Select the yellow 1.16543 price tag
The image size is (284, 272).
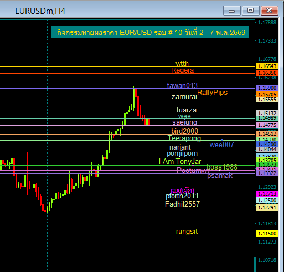click(x=267, y=66)
